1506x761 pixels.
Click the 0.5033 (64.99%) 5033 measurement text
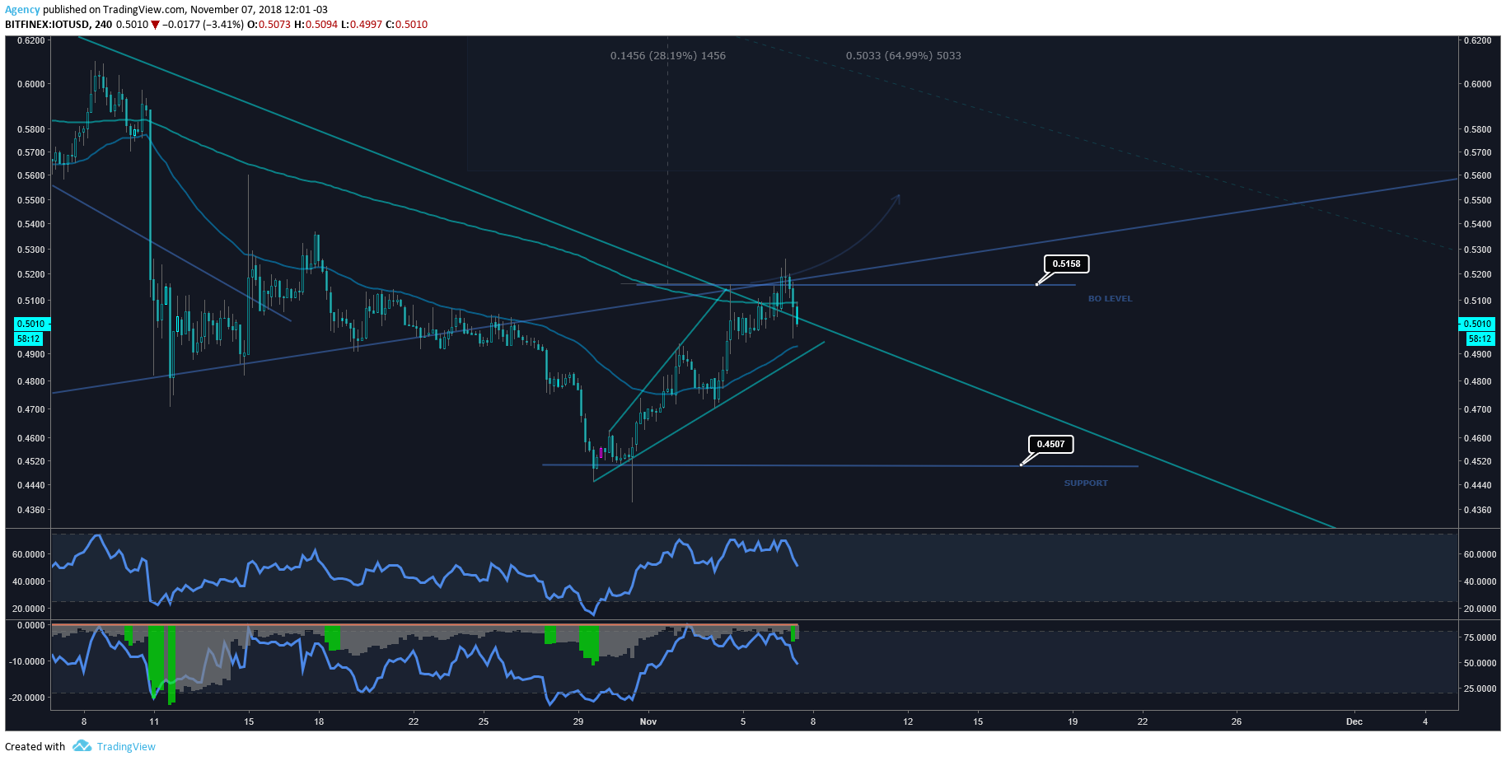click(x=904, y=56)
